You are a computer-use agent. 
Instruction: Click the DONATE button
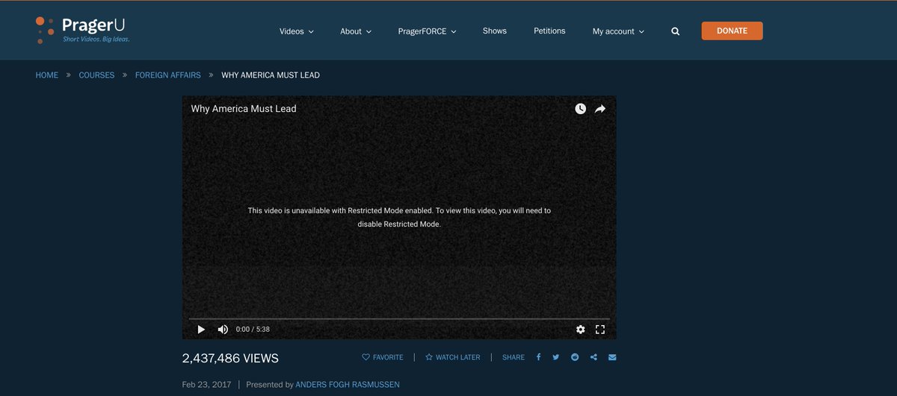click(x=732, y=31)
